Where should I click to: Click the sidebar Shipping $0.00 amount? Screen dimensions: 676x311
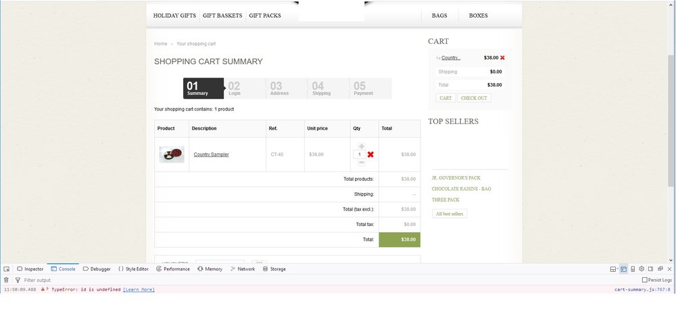[x=496, y=72]
